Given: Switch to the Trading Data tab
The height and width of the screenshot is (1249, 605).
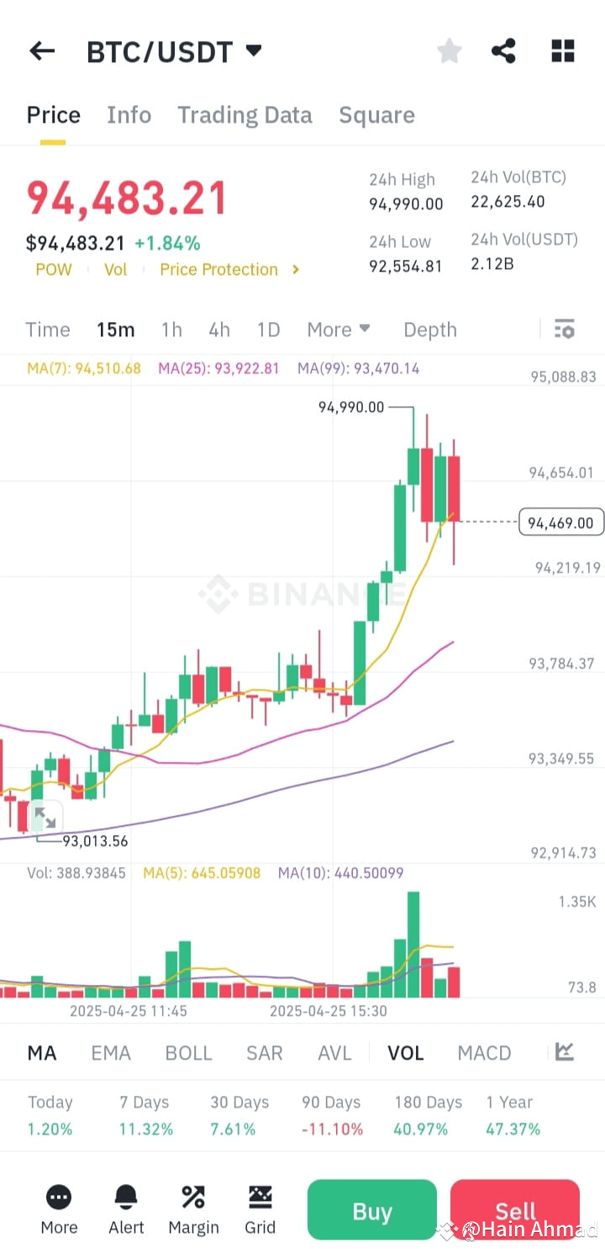Looking at the screenshot, I should coord(245,114).
